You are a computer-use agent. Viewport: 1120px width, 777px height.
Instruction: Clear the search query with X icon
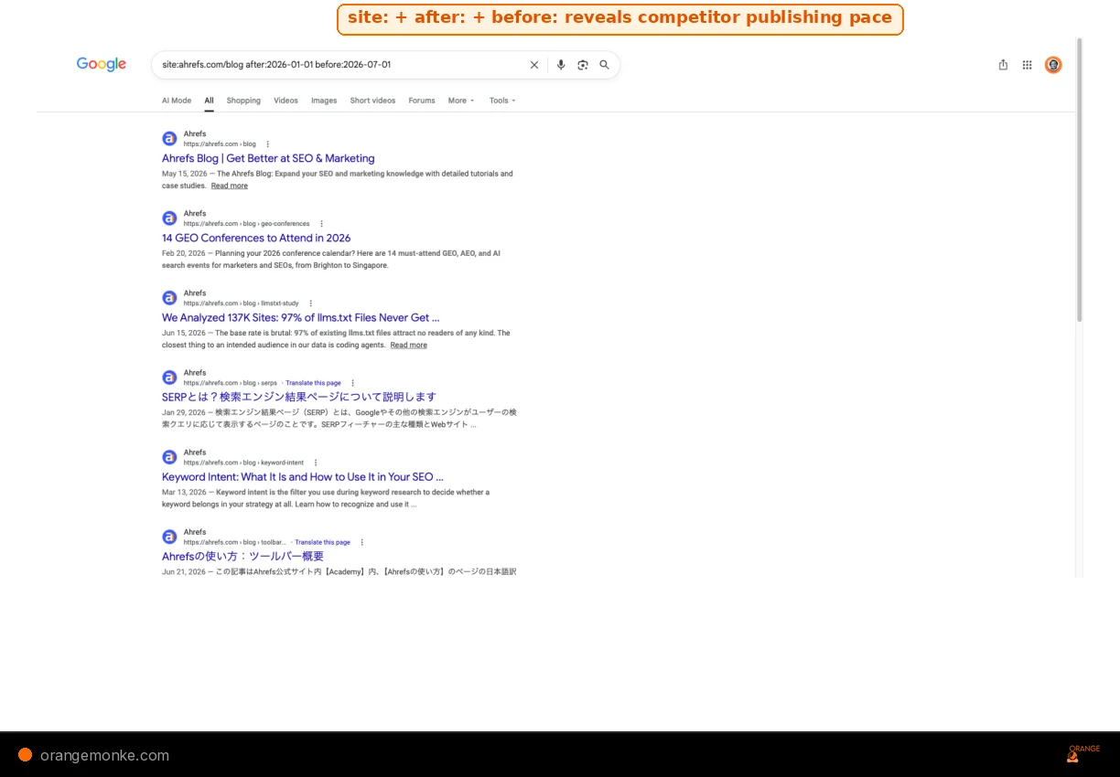(534, 65)
